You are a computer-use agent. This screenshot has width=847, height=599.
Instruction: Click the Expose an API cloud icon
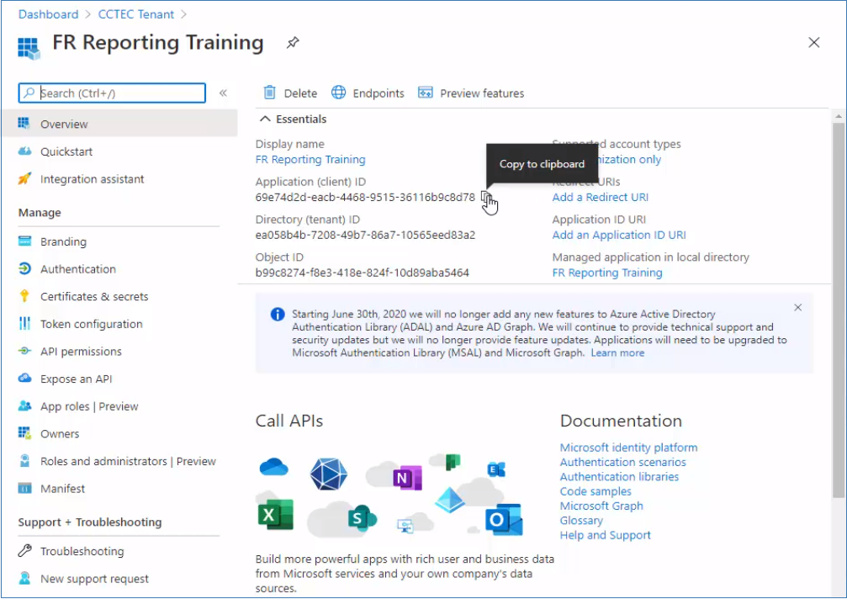[x=25, y=378]
